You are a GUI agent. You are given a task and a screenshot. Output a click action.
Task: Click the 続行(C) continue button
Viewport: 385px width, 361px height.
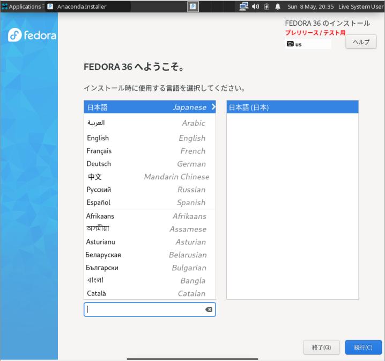click(364, 347)
